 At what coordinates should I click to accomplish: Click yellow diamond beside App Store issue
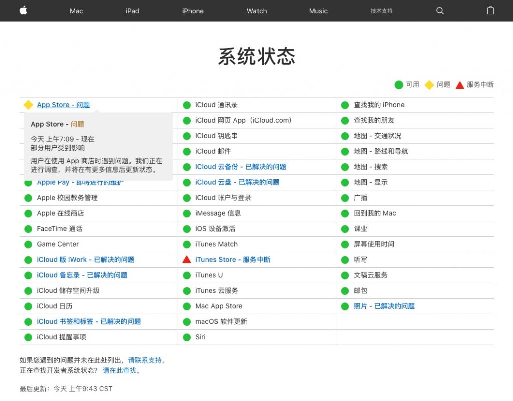(x=28, y=105)
